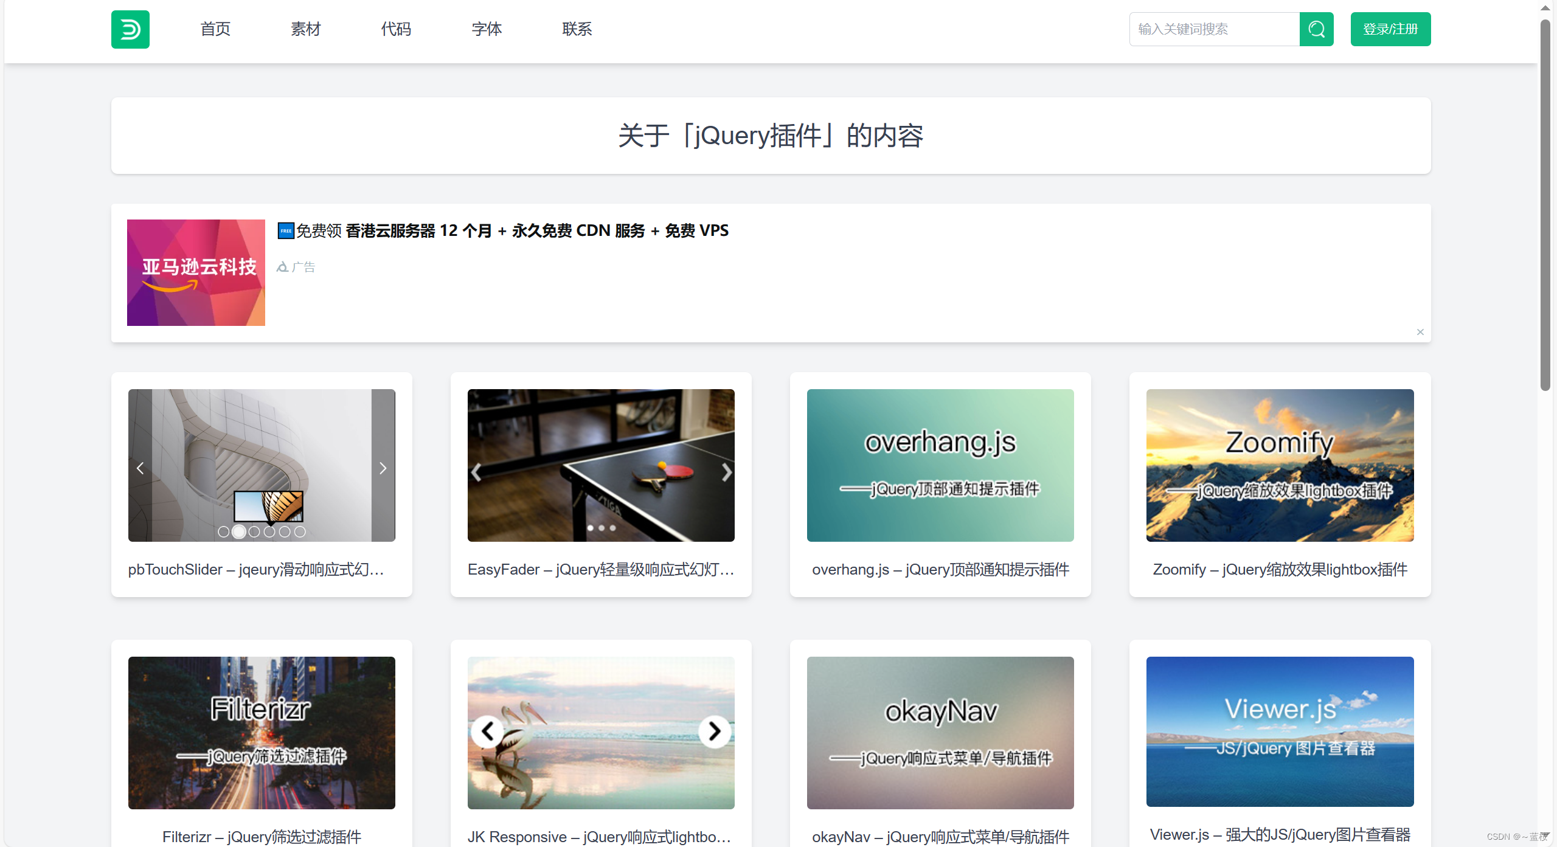Click the ad info triangle icon beside 广告
The width and height of the screenshot is (1557, 847).
click(282, 267)
